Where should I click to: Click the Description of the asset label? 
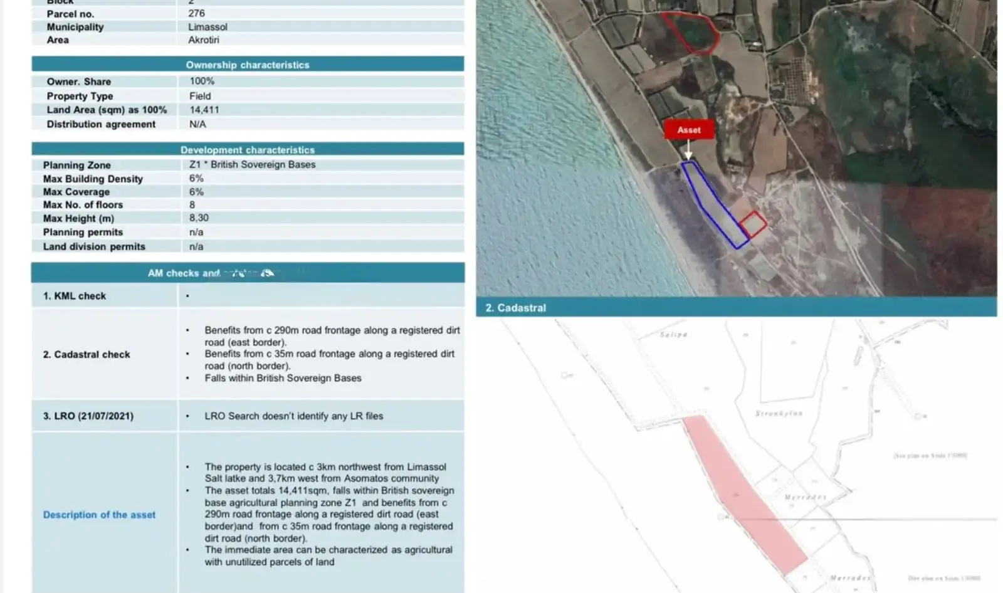pyautogui.click(x=99, y=515)
